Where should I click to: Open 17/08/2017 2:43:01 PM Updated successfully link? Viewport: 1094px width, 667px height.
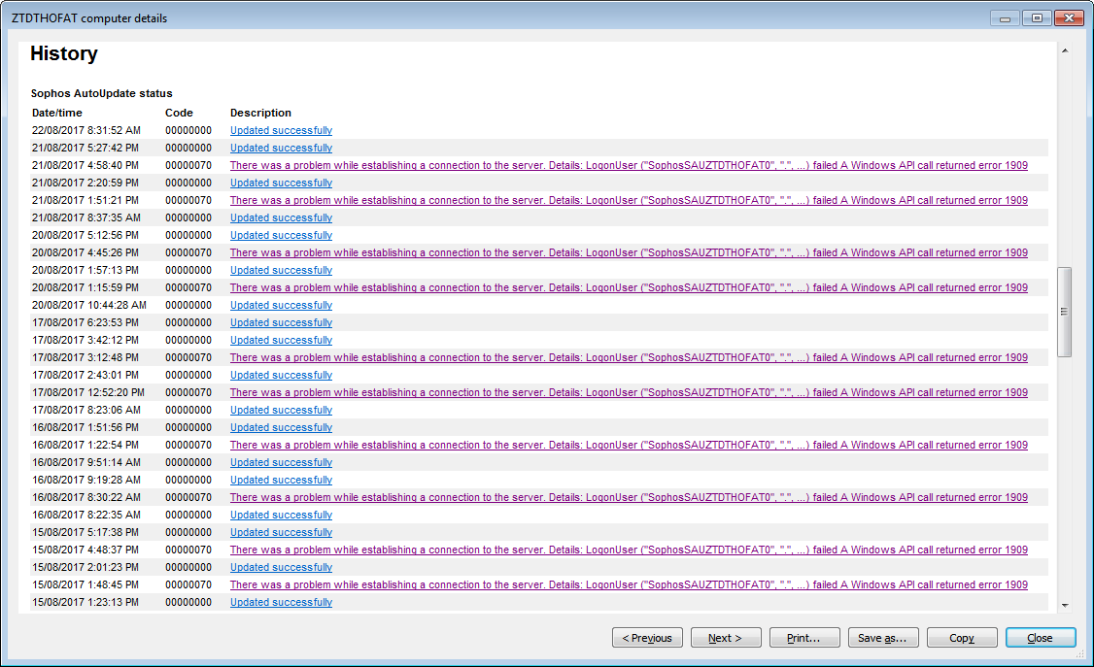pyautogui.click(x=281, y=375)
